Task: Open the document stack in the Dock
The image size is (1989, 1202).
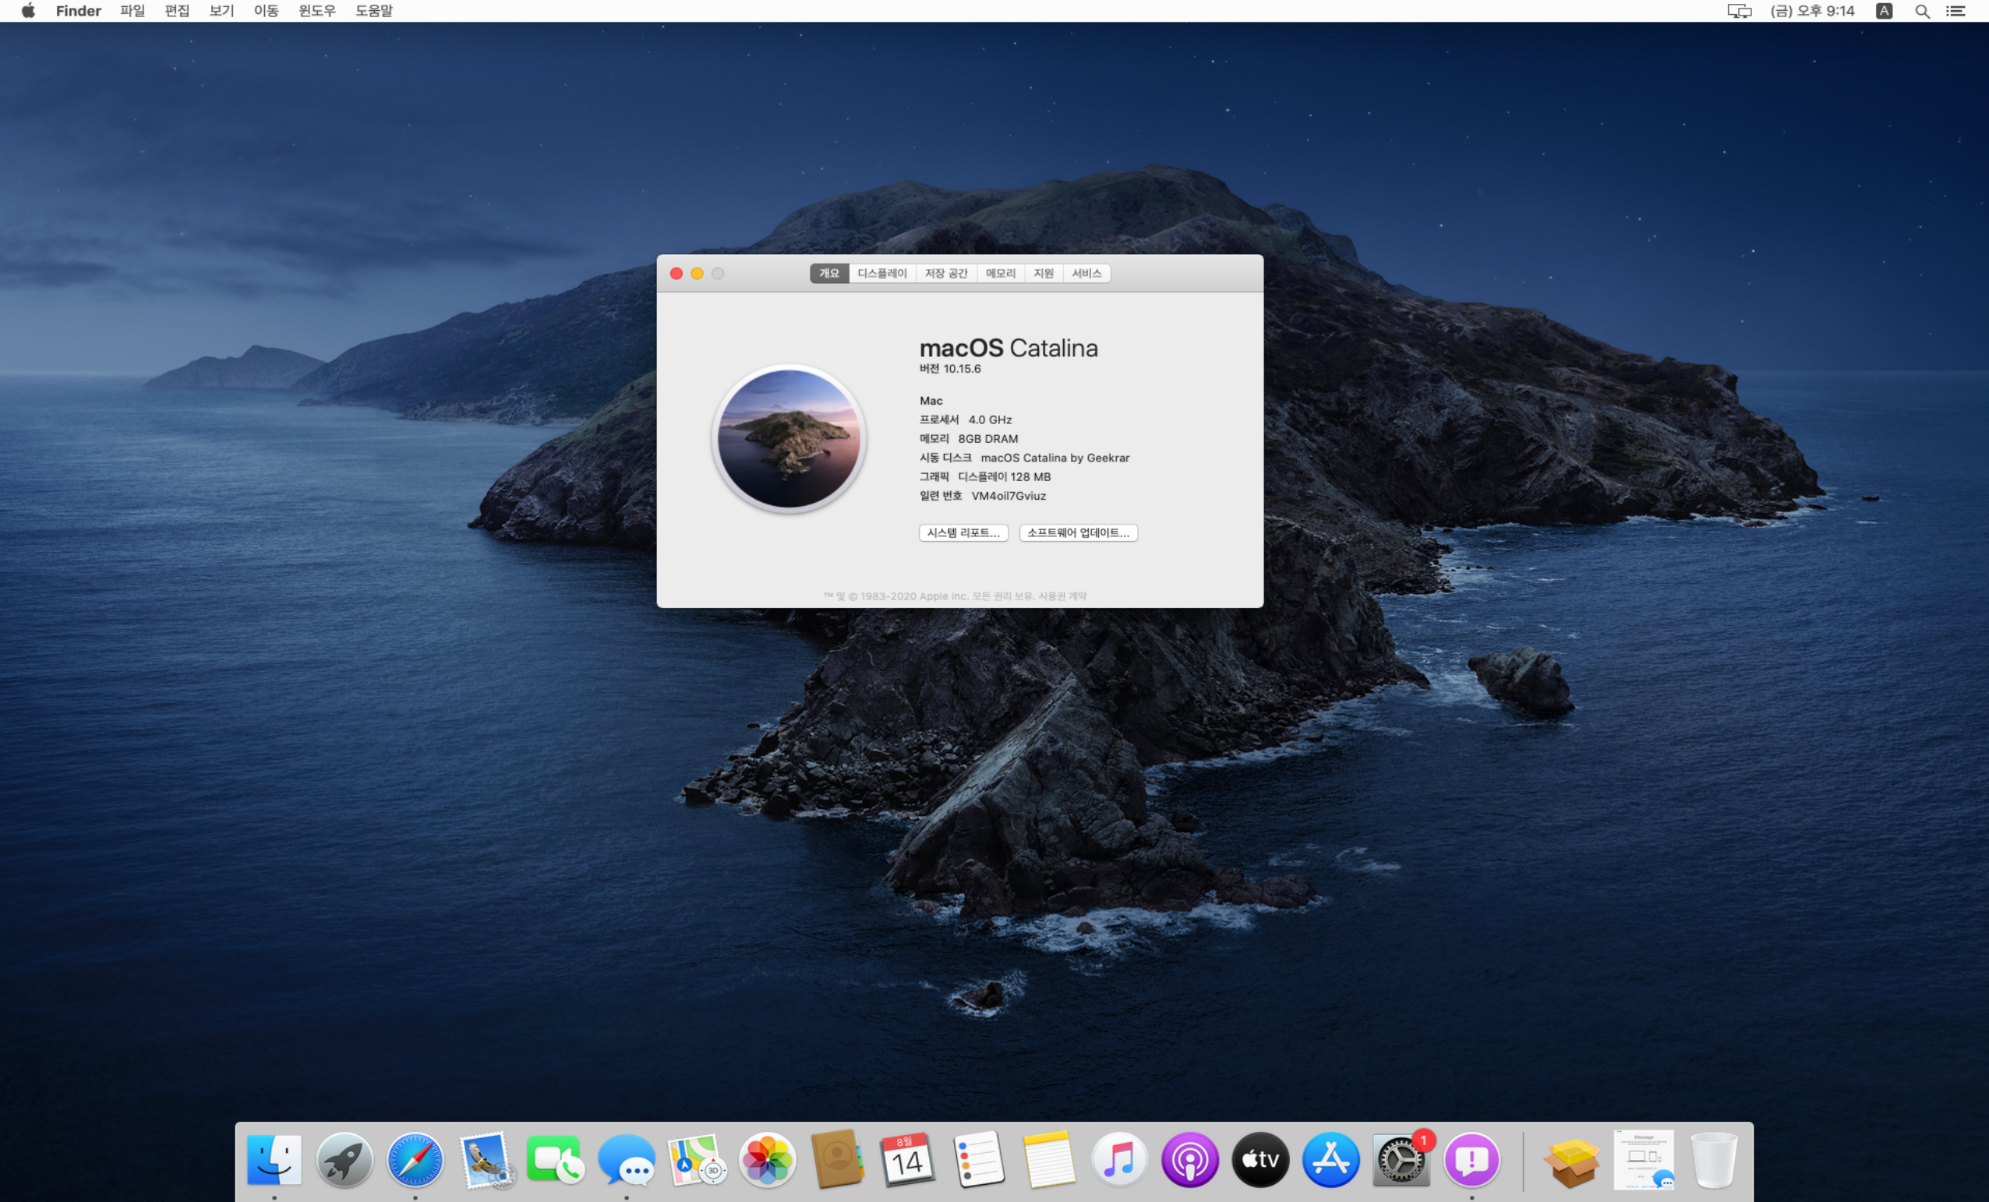Action: (x=1644, y=1159)
